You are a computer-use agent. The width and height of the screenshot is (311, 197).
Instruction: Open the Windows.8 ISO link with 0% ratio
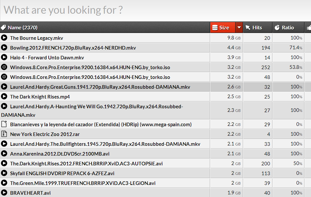(90, 77)
